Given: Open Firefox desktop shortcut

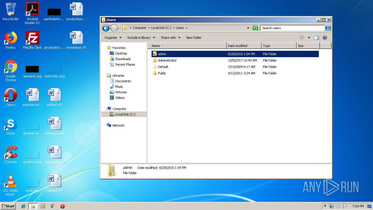Looking at the screenshot, I should click(10, 40).
